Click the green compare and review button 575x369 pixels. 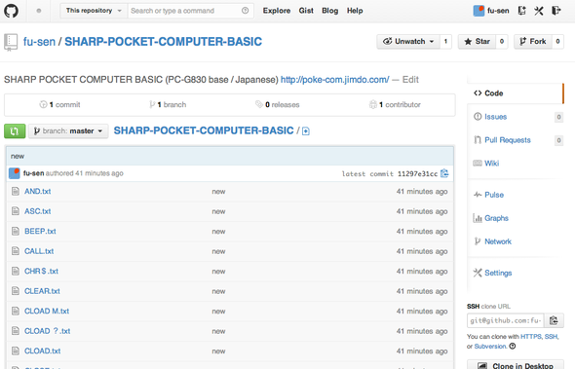(15, 130)
